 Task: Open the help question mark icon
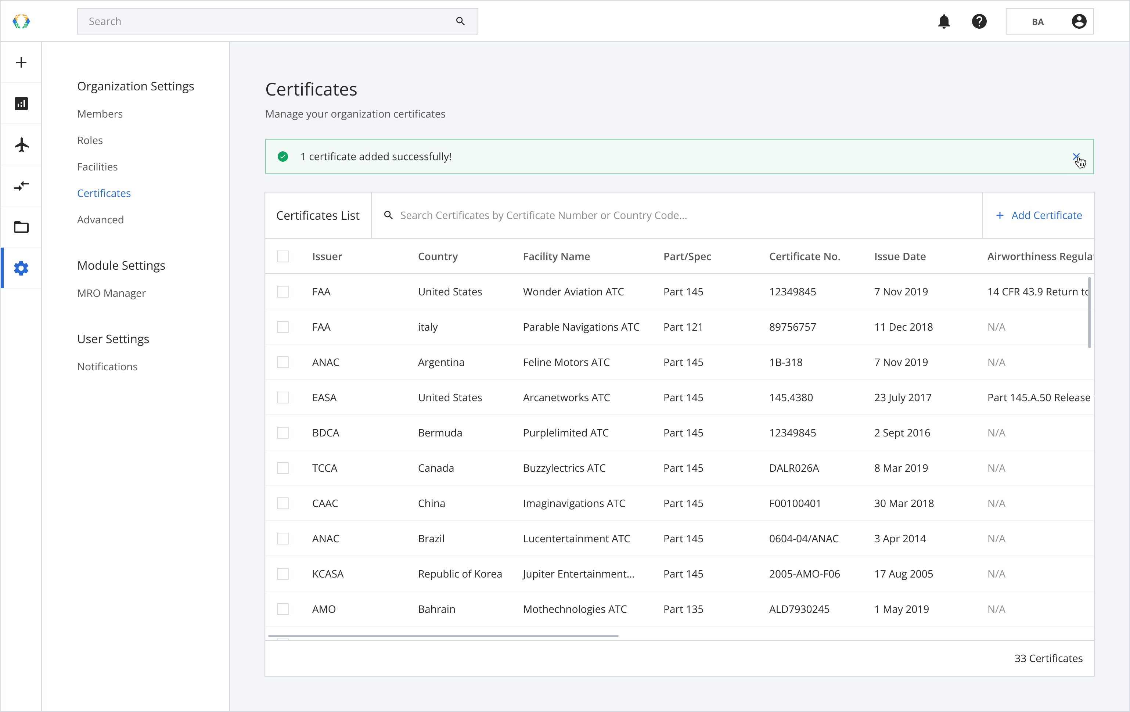(979, 22)
